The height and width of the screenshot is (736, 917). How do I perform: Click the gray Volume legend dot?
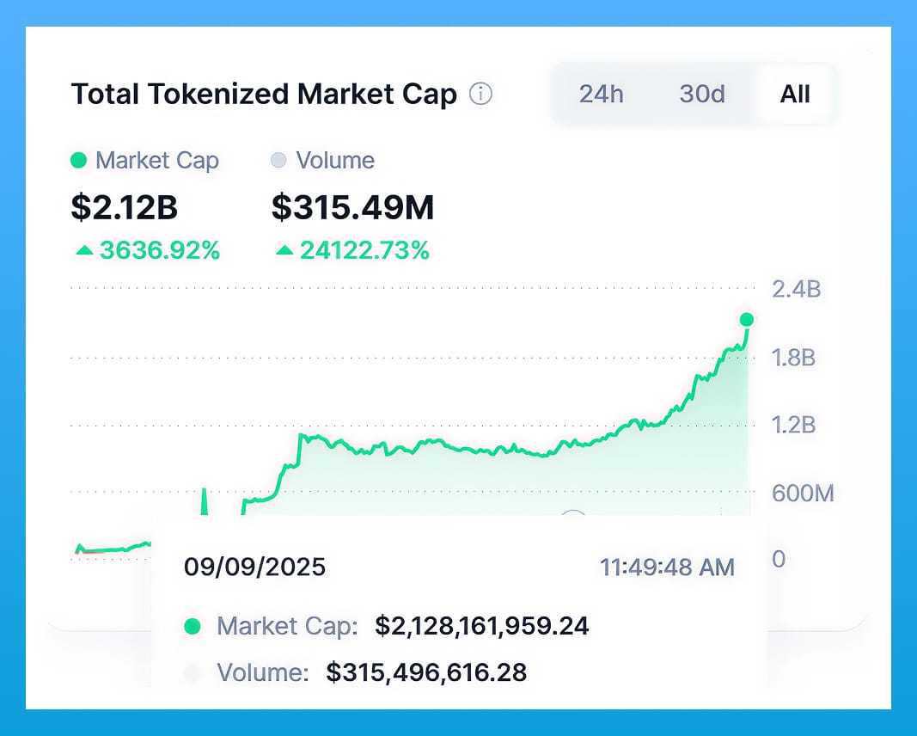tap(277, 161)
